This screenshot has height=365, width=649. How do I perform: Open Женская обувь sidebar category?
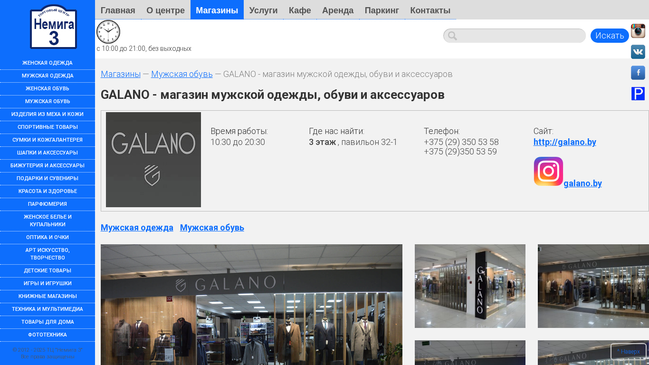48,89
